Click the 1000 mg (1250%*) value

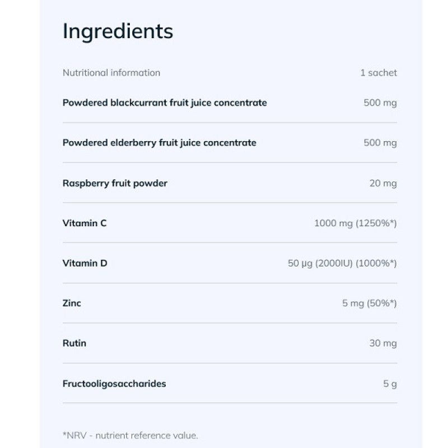pos(355,223)
